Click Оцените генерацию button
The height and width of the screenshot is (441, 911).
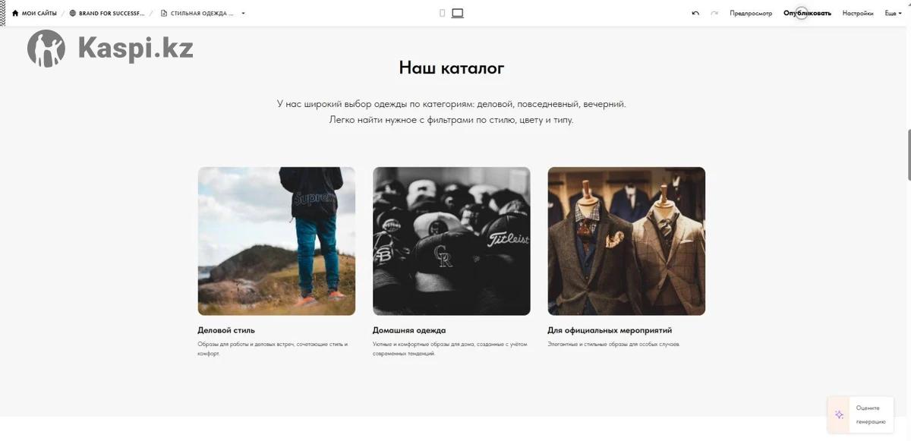[870, 414]
